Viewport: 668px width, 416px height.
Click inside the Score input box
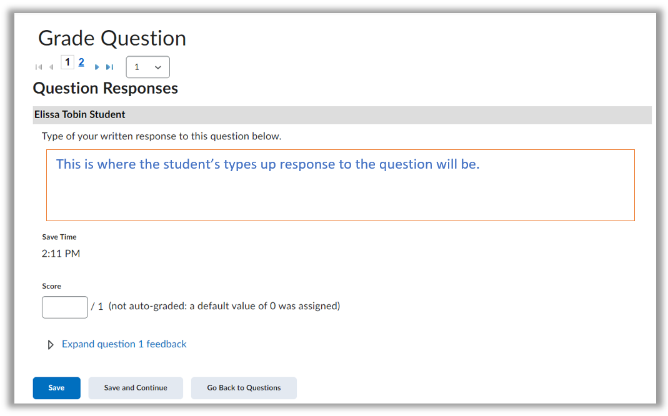pos(64,307)
